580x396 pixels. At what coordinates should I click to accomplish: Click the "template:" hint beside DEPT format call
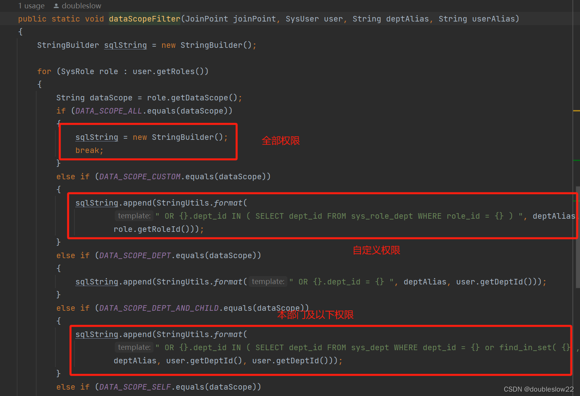(267, 281)
